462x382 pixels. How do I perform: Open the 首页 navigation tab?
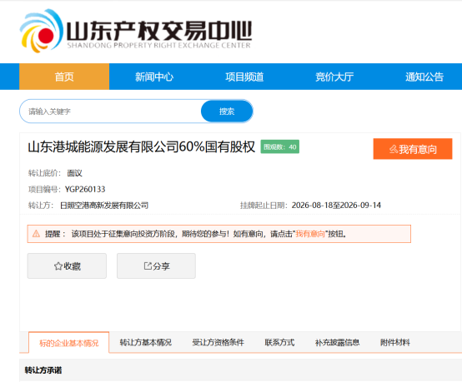(x=64, y=77)
